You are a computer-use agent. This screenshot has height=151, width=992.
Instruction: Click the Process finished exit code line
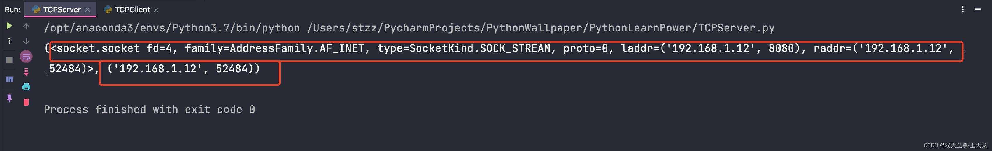(x=149, y=109)
